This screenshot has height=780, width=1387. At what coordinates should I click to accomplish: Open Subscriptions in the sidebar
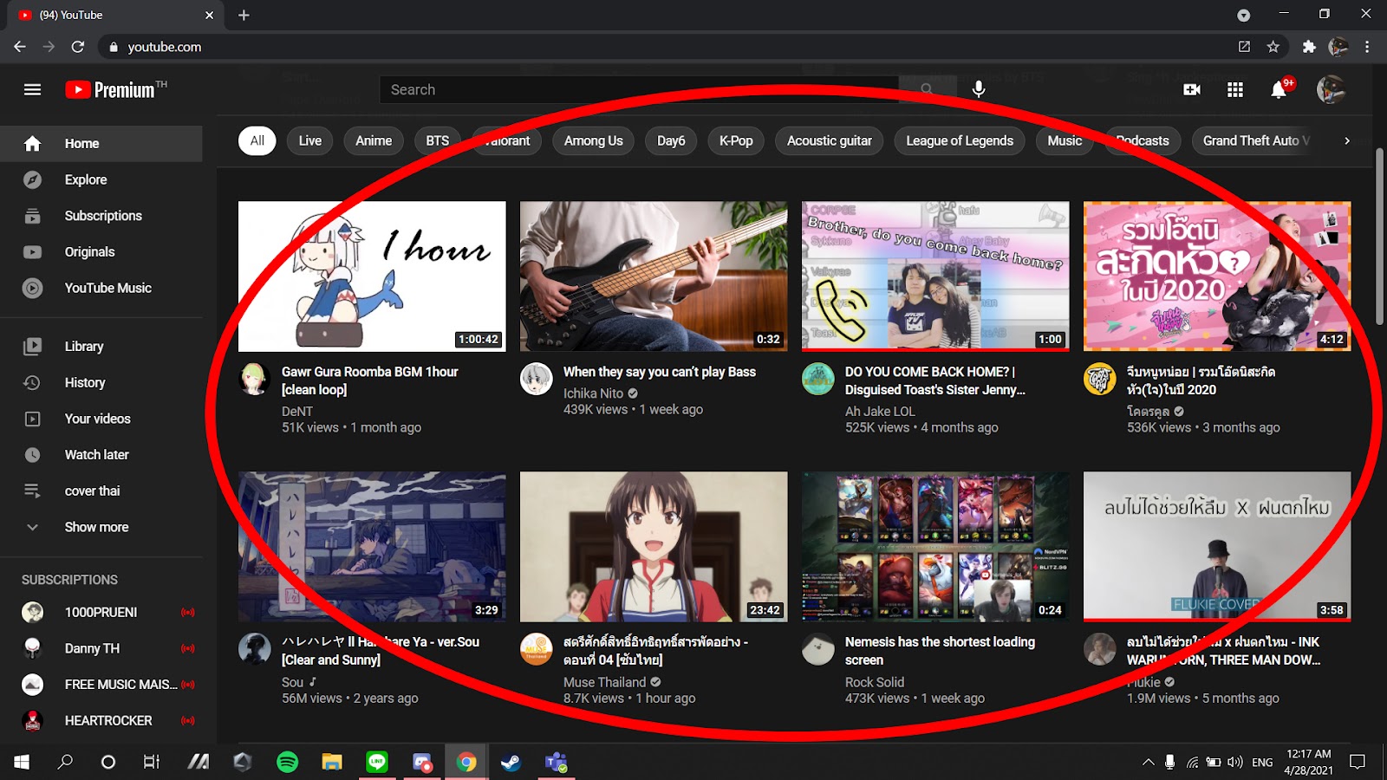click(101, 216)
